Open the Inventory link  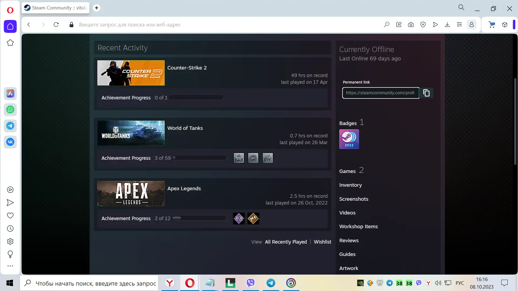click(x=350, y=185)
